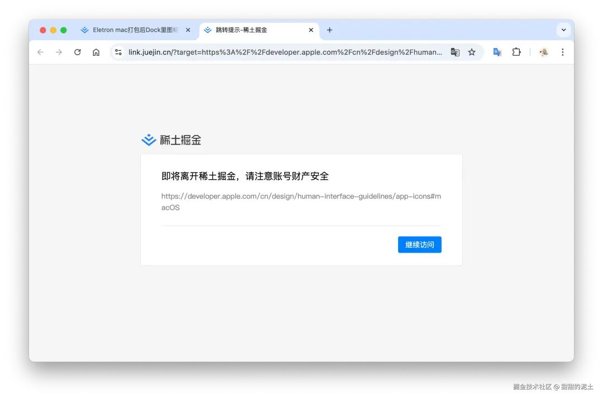Reload the current page
The height and width of the screenshot is (400, 603).
(77, 52)
